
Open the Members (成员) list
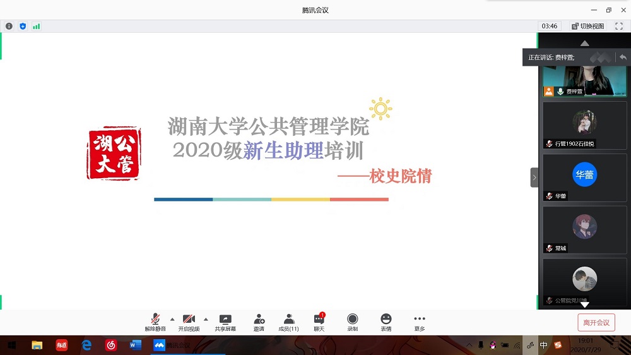[288, 322]
